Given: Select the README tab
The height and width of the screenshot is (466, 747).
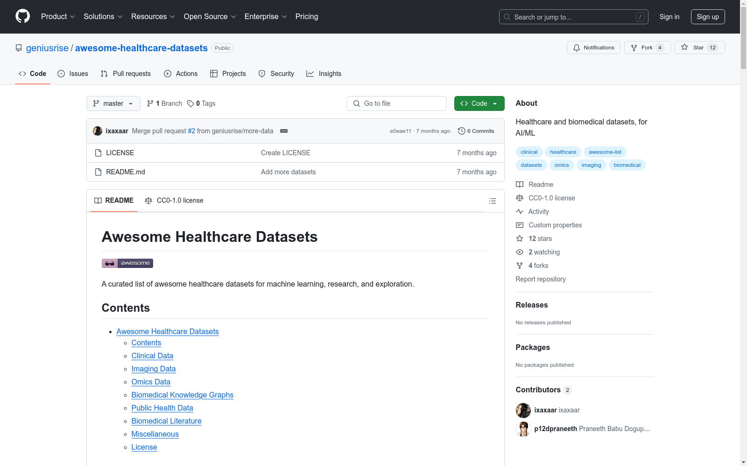Looking at the screenshot, I should coord(114,200).
